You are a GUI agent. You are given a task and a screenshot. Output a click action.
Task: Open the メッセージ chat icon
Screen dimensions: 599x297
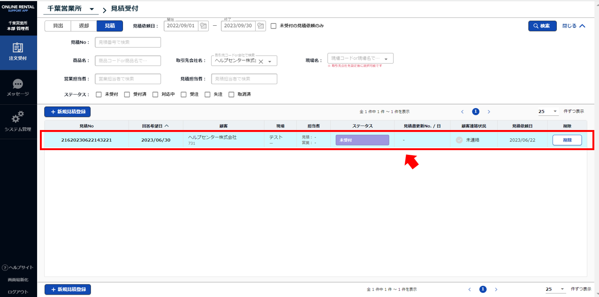point(18,84)
